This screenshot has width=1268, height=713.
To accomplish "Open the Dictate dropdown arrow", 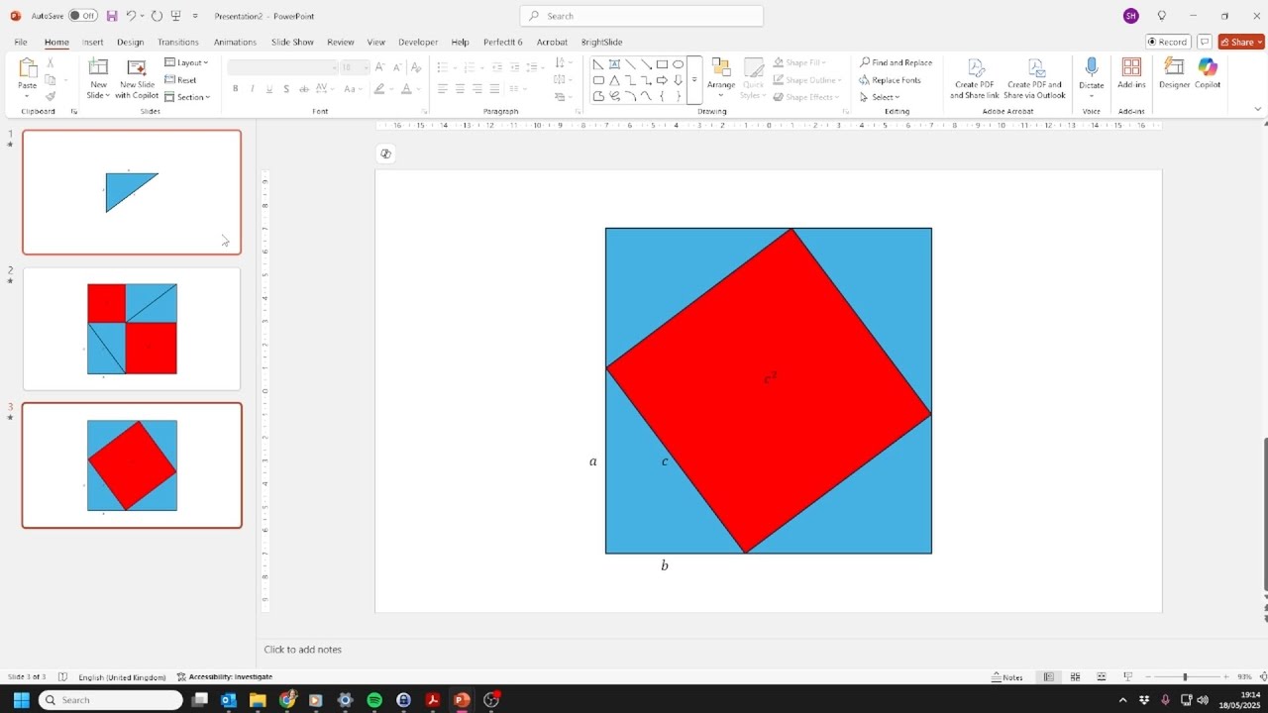I will point(1092,96).
